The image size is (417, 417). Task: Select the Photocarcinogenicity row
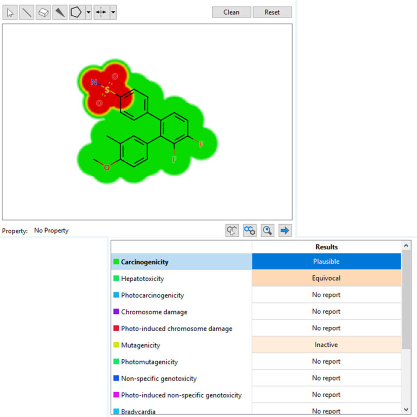pyautogui.click(x=256, y=295)
